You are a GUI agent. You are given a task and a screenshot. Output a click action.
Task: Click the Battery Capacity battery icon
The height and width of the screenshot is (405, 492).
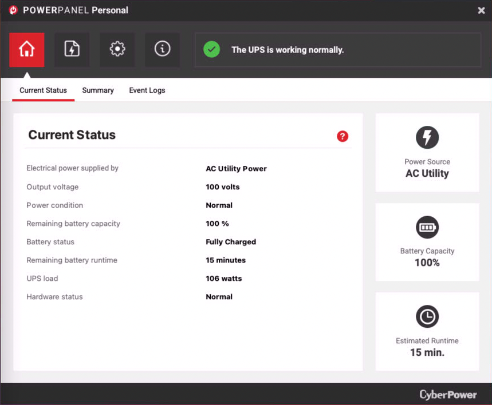pos(427,228)
